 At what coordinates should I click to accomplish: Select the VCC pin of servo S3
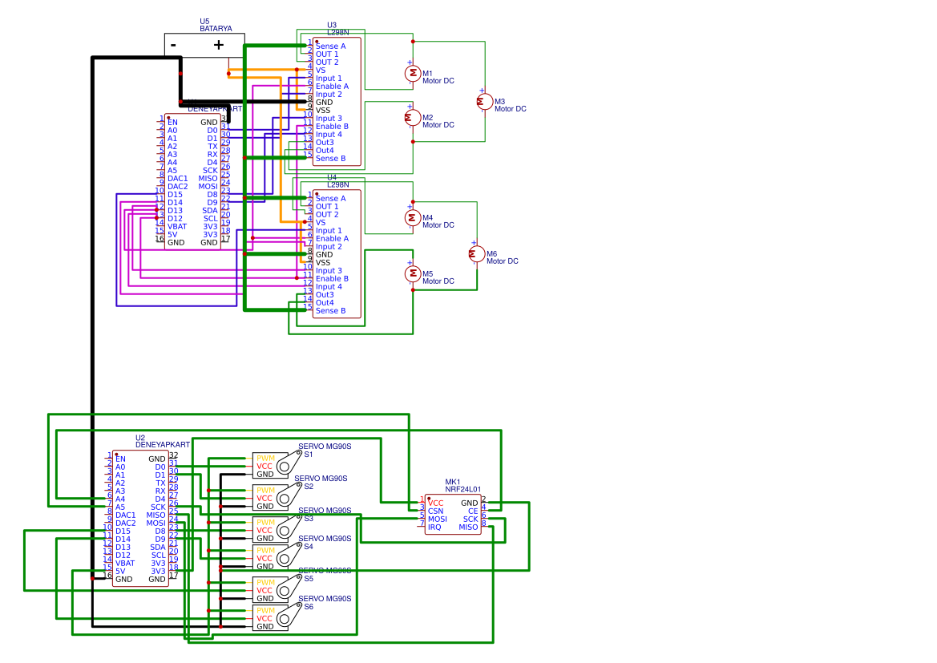[x=265, y=531]
